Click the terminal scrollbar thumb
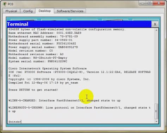The height and width of the screenshot is (133, 167). [156, 111]
